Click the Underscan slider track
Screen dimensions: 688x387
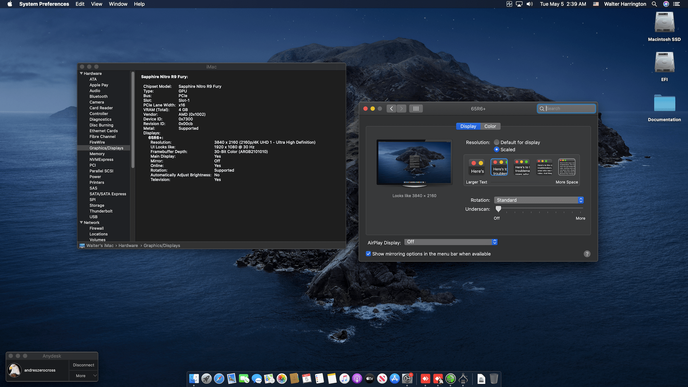pos(540,208)
